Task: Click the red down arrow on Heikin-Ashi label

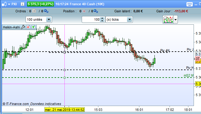Action: [x=28, y=27]
